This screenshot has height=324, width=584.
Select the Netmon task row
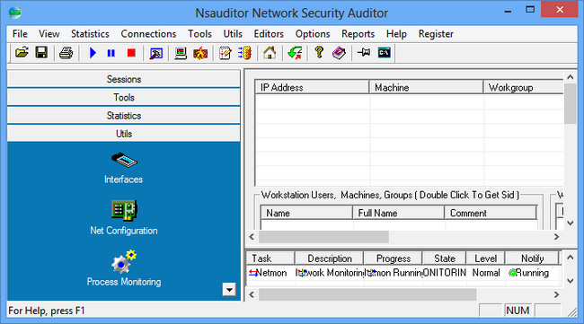pyautogui.click(x=403, y=273)
